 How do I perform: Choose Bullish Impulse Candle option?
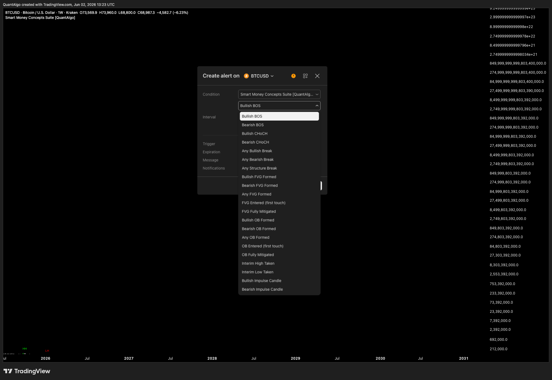coord(279,281)
